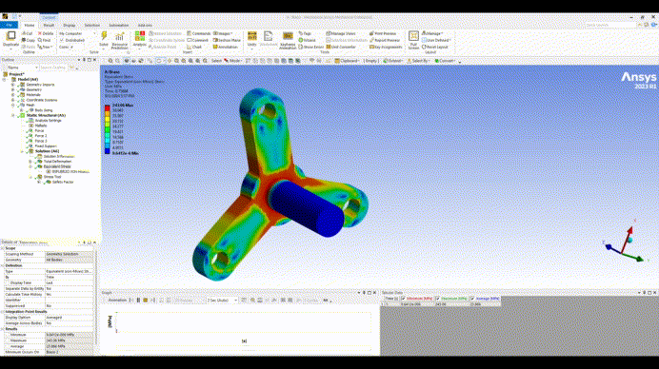659x369 pixels.
Task: Open the Automation ribbon tab
Action: (x=119, y=25)
